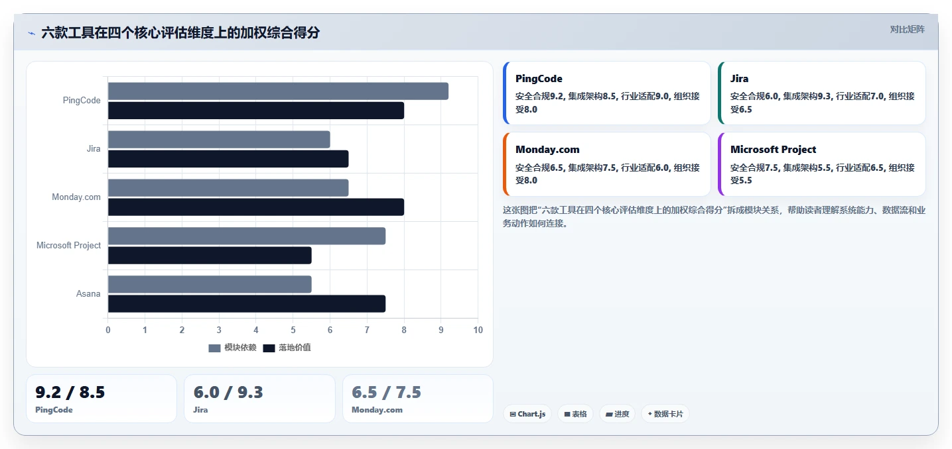Viewport: 952px width, 449px height.
Task: Click Asana's 模块依赖 bar
Action: pyautogui.click(x=210, y=285)
